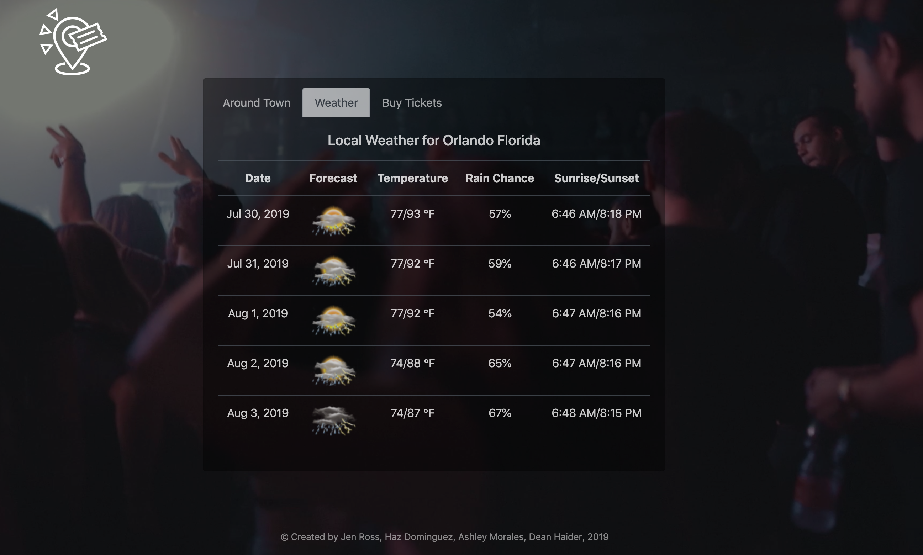Click the Jul 31 thunderstorm forecast icon

coord(333,271)
